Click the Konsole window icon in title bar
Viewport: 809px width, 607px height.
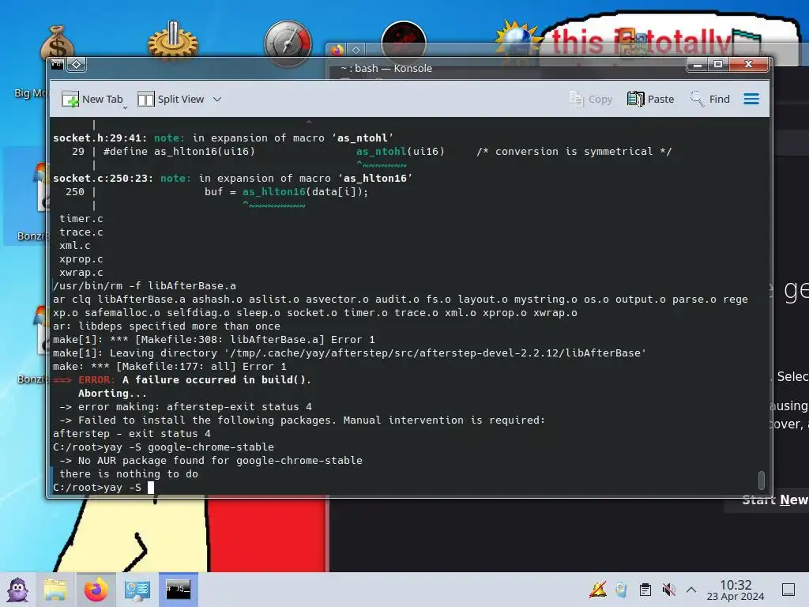57,64
